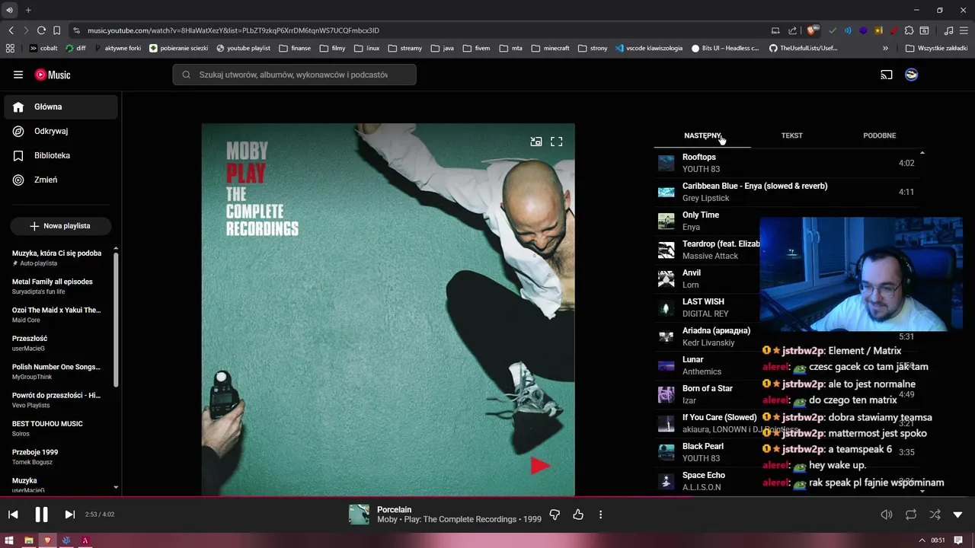Screen dimensions: 975x548
Task: Create a new playlist with Nowa playlista
Action: click(x=60, y=226)
